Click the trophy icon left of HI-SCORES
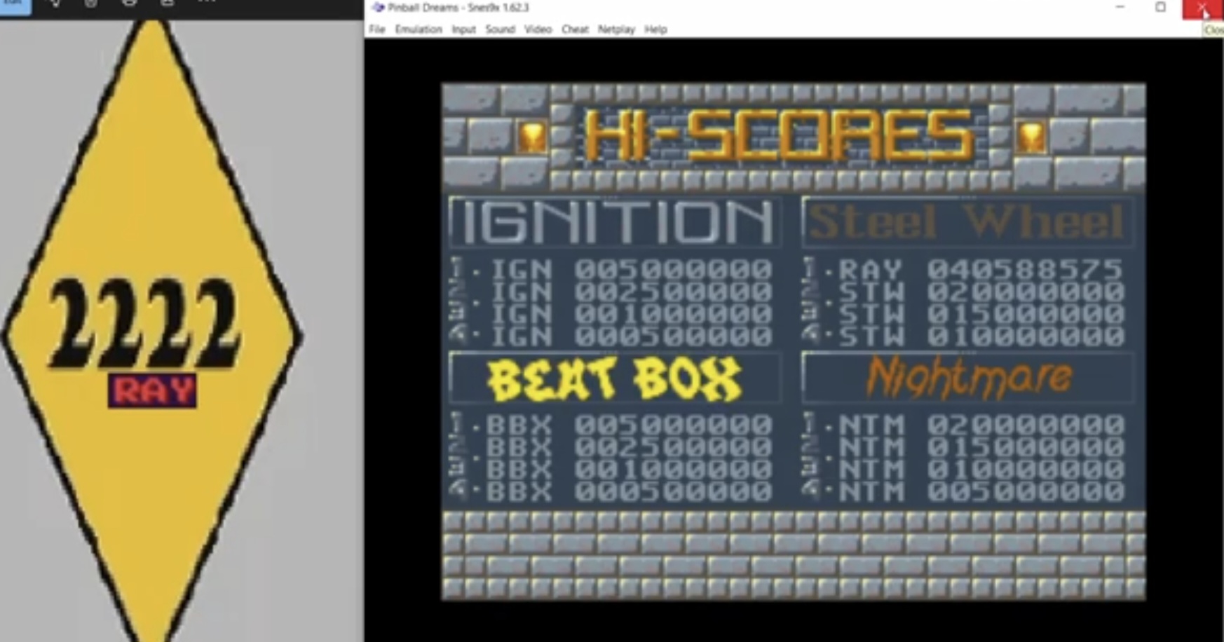Image resolution: width=1224 pixels, height=642 pixels. [531, 136]
